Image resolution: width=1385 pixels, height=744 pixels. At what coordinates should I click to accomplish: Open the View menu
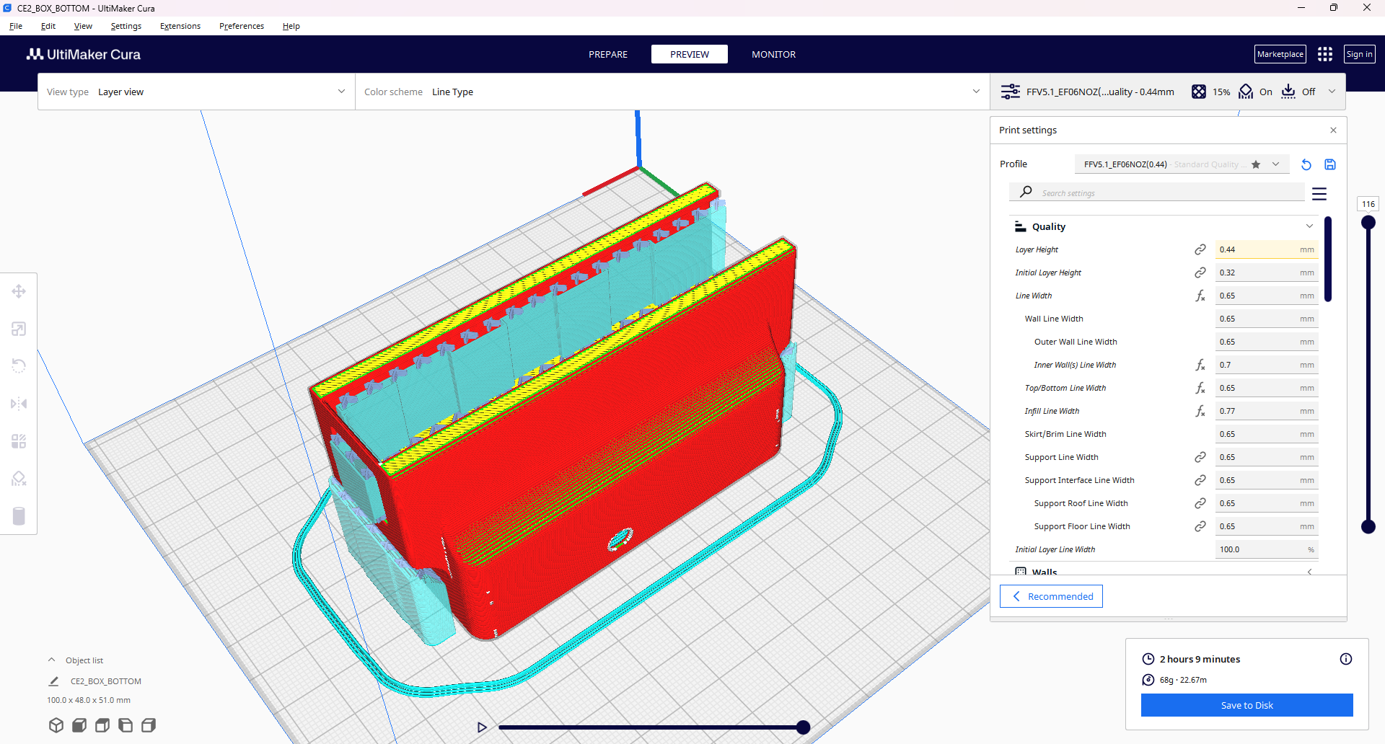[x=83, y=26]
